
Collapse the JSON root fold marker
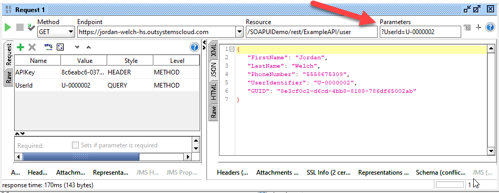[x=232, y=49]
